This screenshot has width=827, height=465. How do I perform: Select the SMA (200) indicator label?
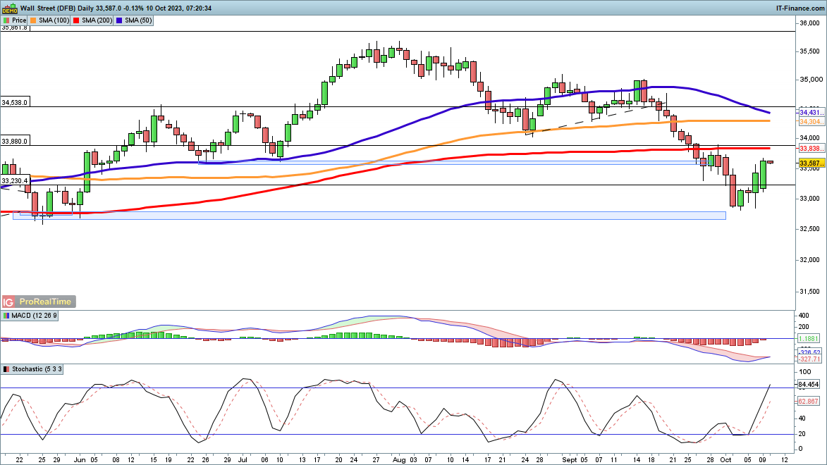point(97,21)
